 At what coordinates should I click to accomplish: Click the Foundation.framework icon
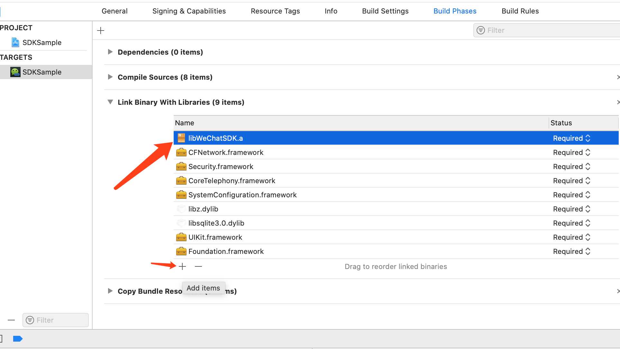pyautogui.click(x=181, y=251)
